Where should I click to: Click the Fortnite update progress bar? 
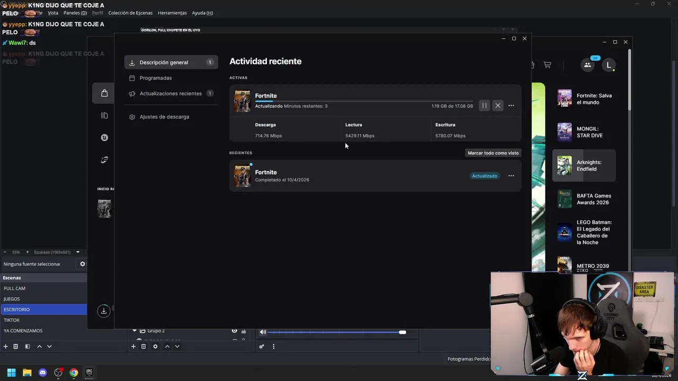(x=364, y=101)
